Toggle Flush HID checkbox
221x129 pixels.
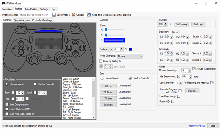(x=173, y=101)
